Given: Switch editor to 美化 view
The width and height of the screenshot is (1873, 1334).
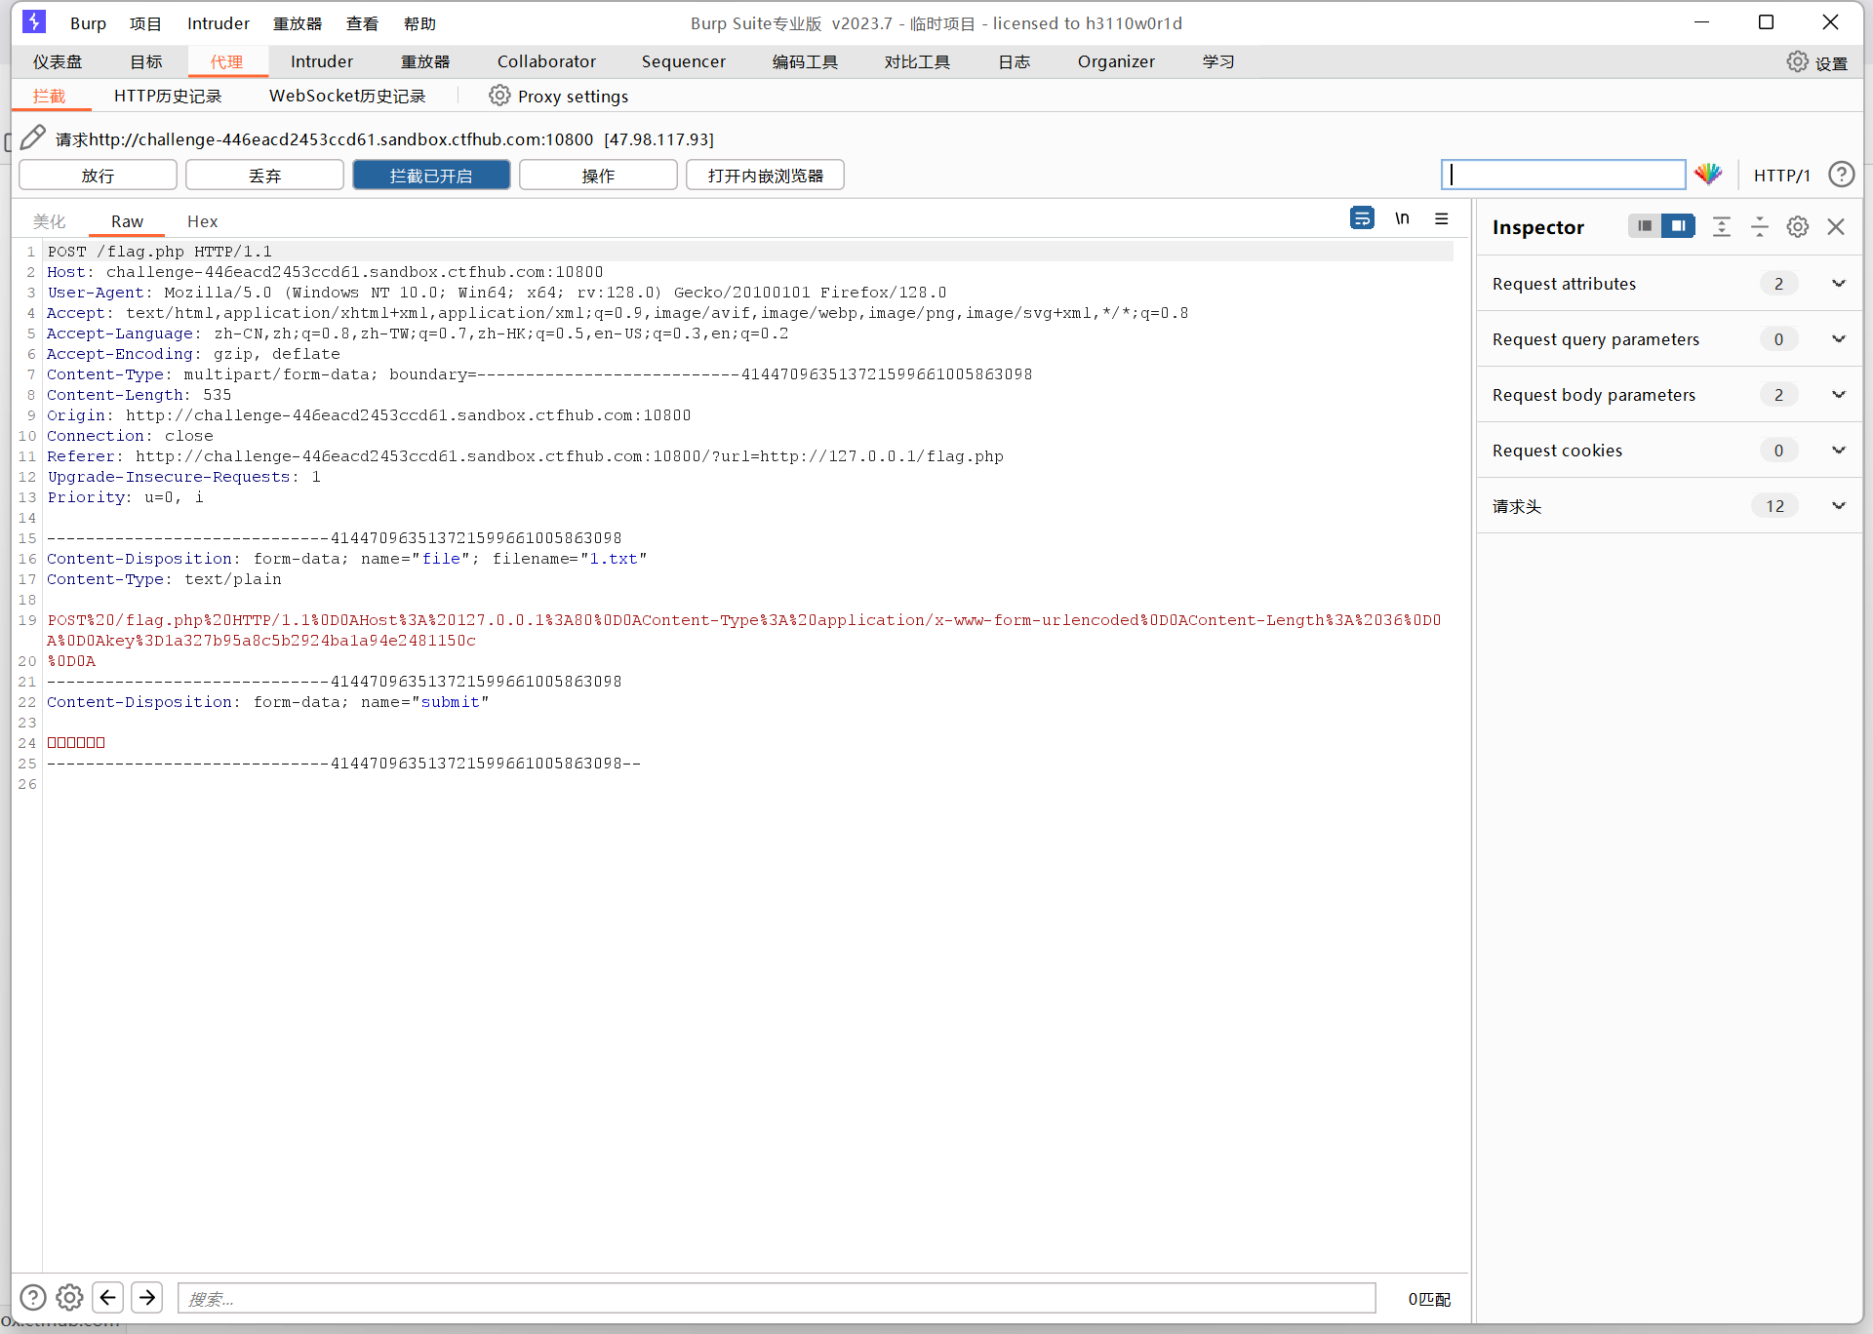Looking at the screenshot, I should (49, 221).
